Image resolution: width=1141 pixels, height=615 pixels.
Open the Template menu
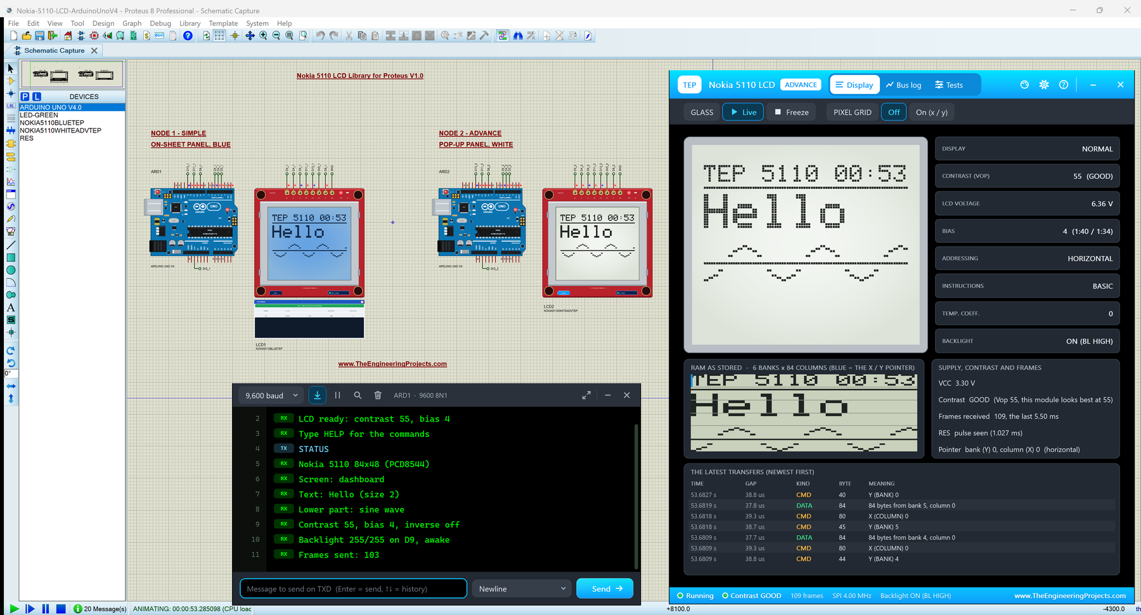pyautogui.click(x=223, y=23)
